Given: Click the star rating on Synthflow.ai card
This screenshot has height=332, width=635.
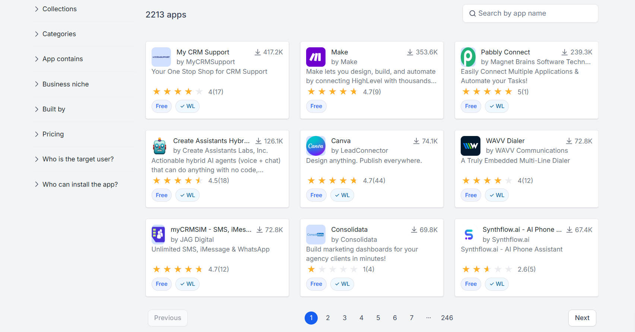Looking at the screenshot, I should point(487,269).
